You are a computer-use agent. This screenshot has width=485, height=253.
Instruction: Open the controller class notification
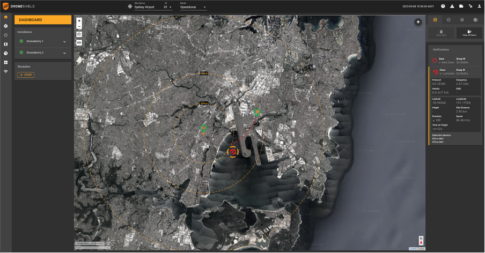pos(455,72)
